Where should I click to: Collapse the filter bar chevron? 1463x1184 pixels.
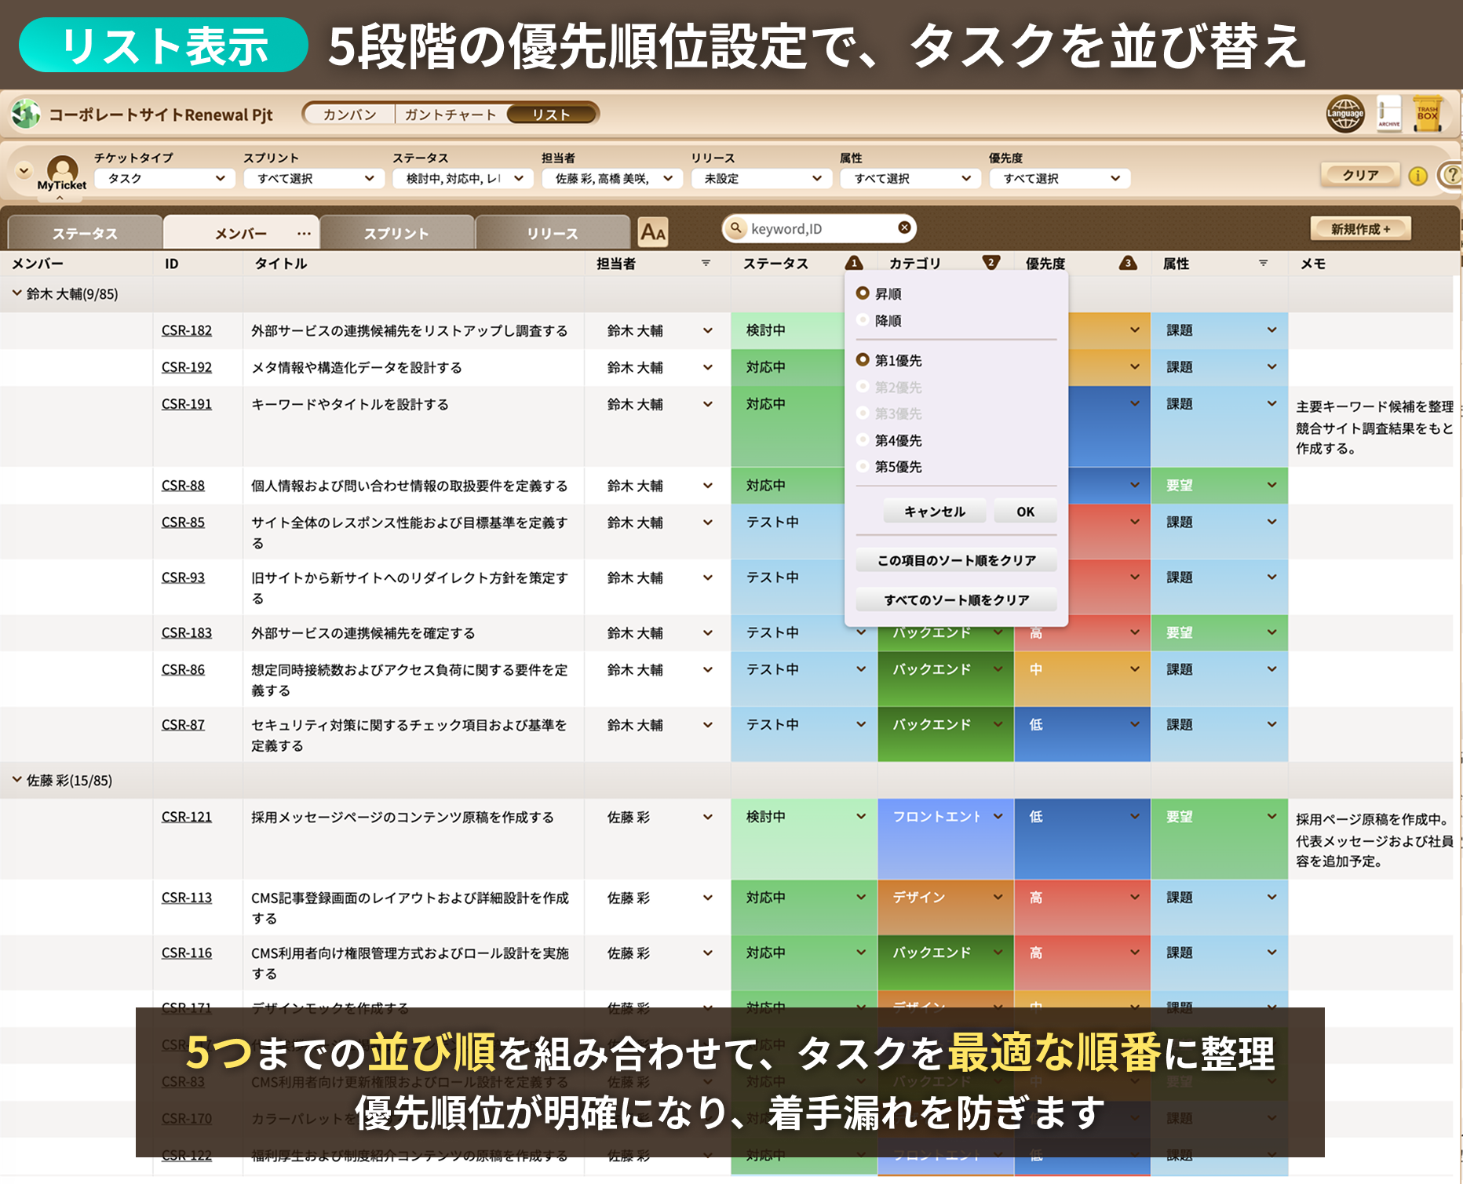click(24, 169)
